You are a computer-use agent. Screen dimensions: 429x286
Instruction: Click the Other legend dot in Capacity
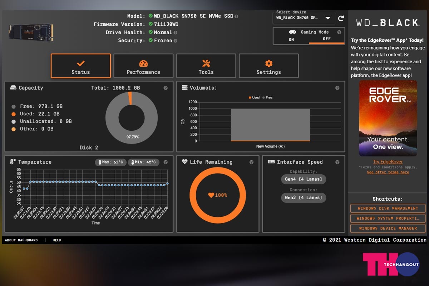[14, 129]
